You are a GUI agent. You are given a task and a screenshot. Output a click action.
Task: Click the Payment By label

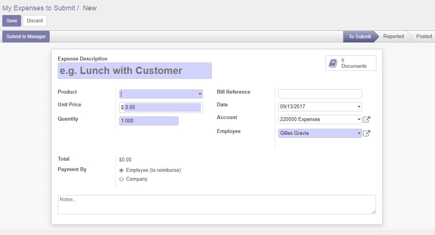(72, 169)
